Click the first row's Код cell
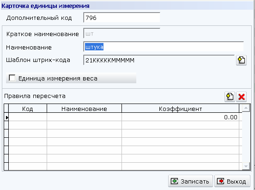Screen dimensions: 255x190 coord(28,117)
